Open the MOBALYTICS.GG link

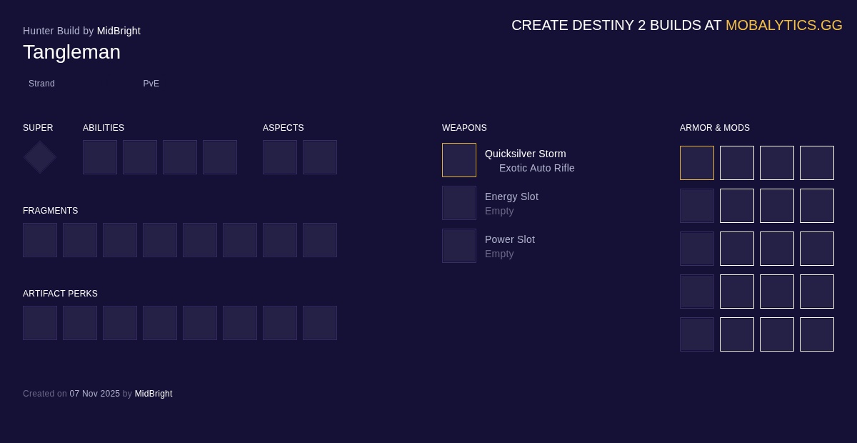tap(783, 25)
